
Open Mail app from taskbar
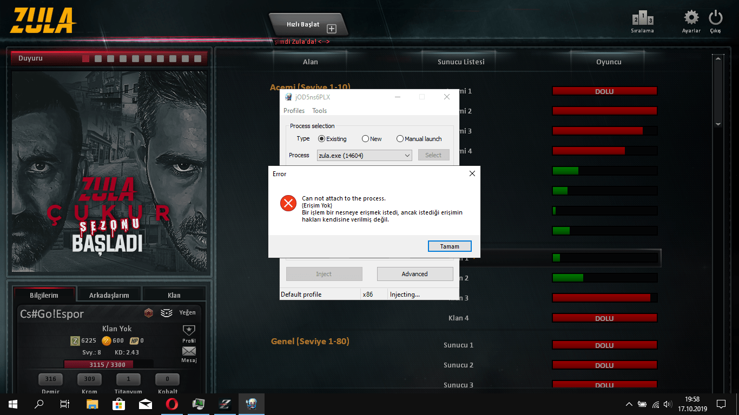[145, 404]
